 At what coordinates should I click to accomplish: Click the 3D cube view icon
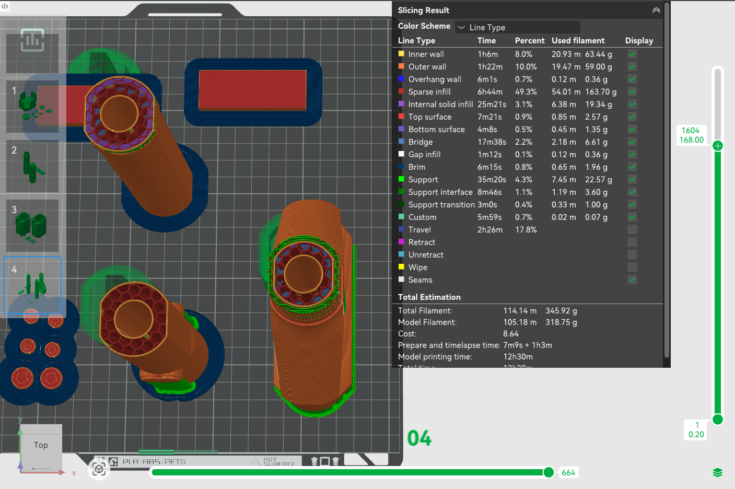99,469
